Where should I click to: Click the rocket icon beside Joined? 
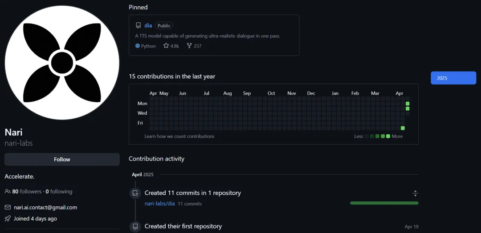click(8, 219)
